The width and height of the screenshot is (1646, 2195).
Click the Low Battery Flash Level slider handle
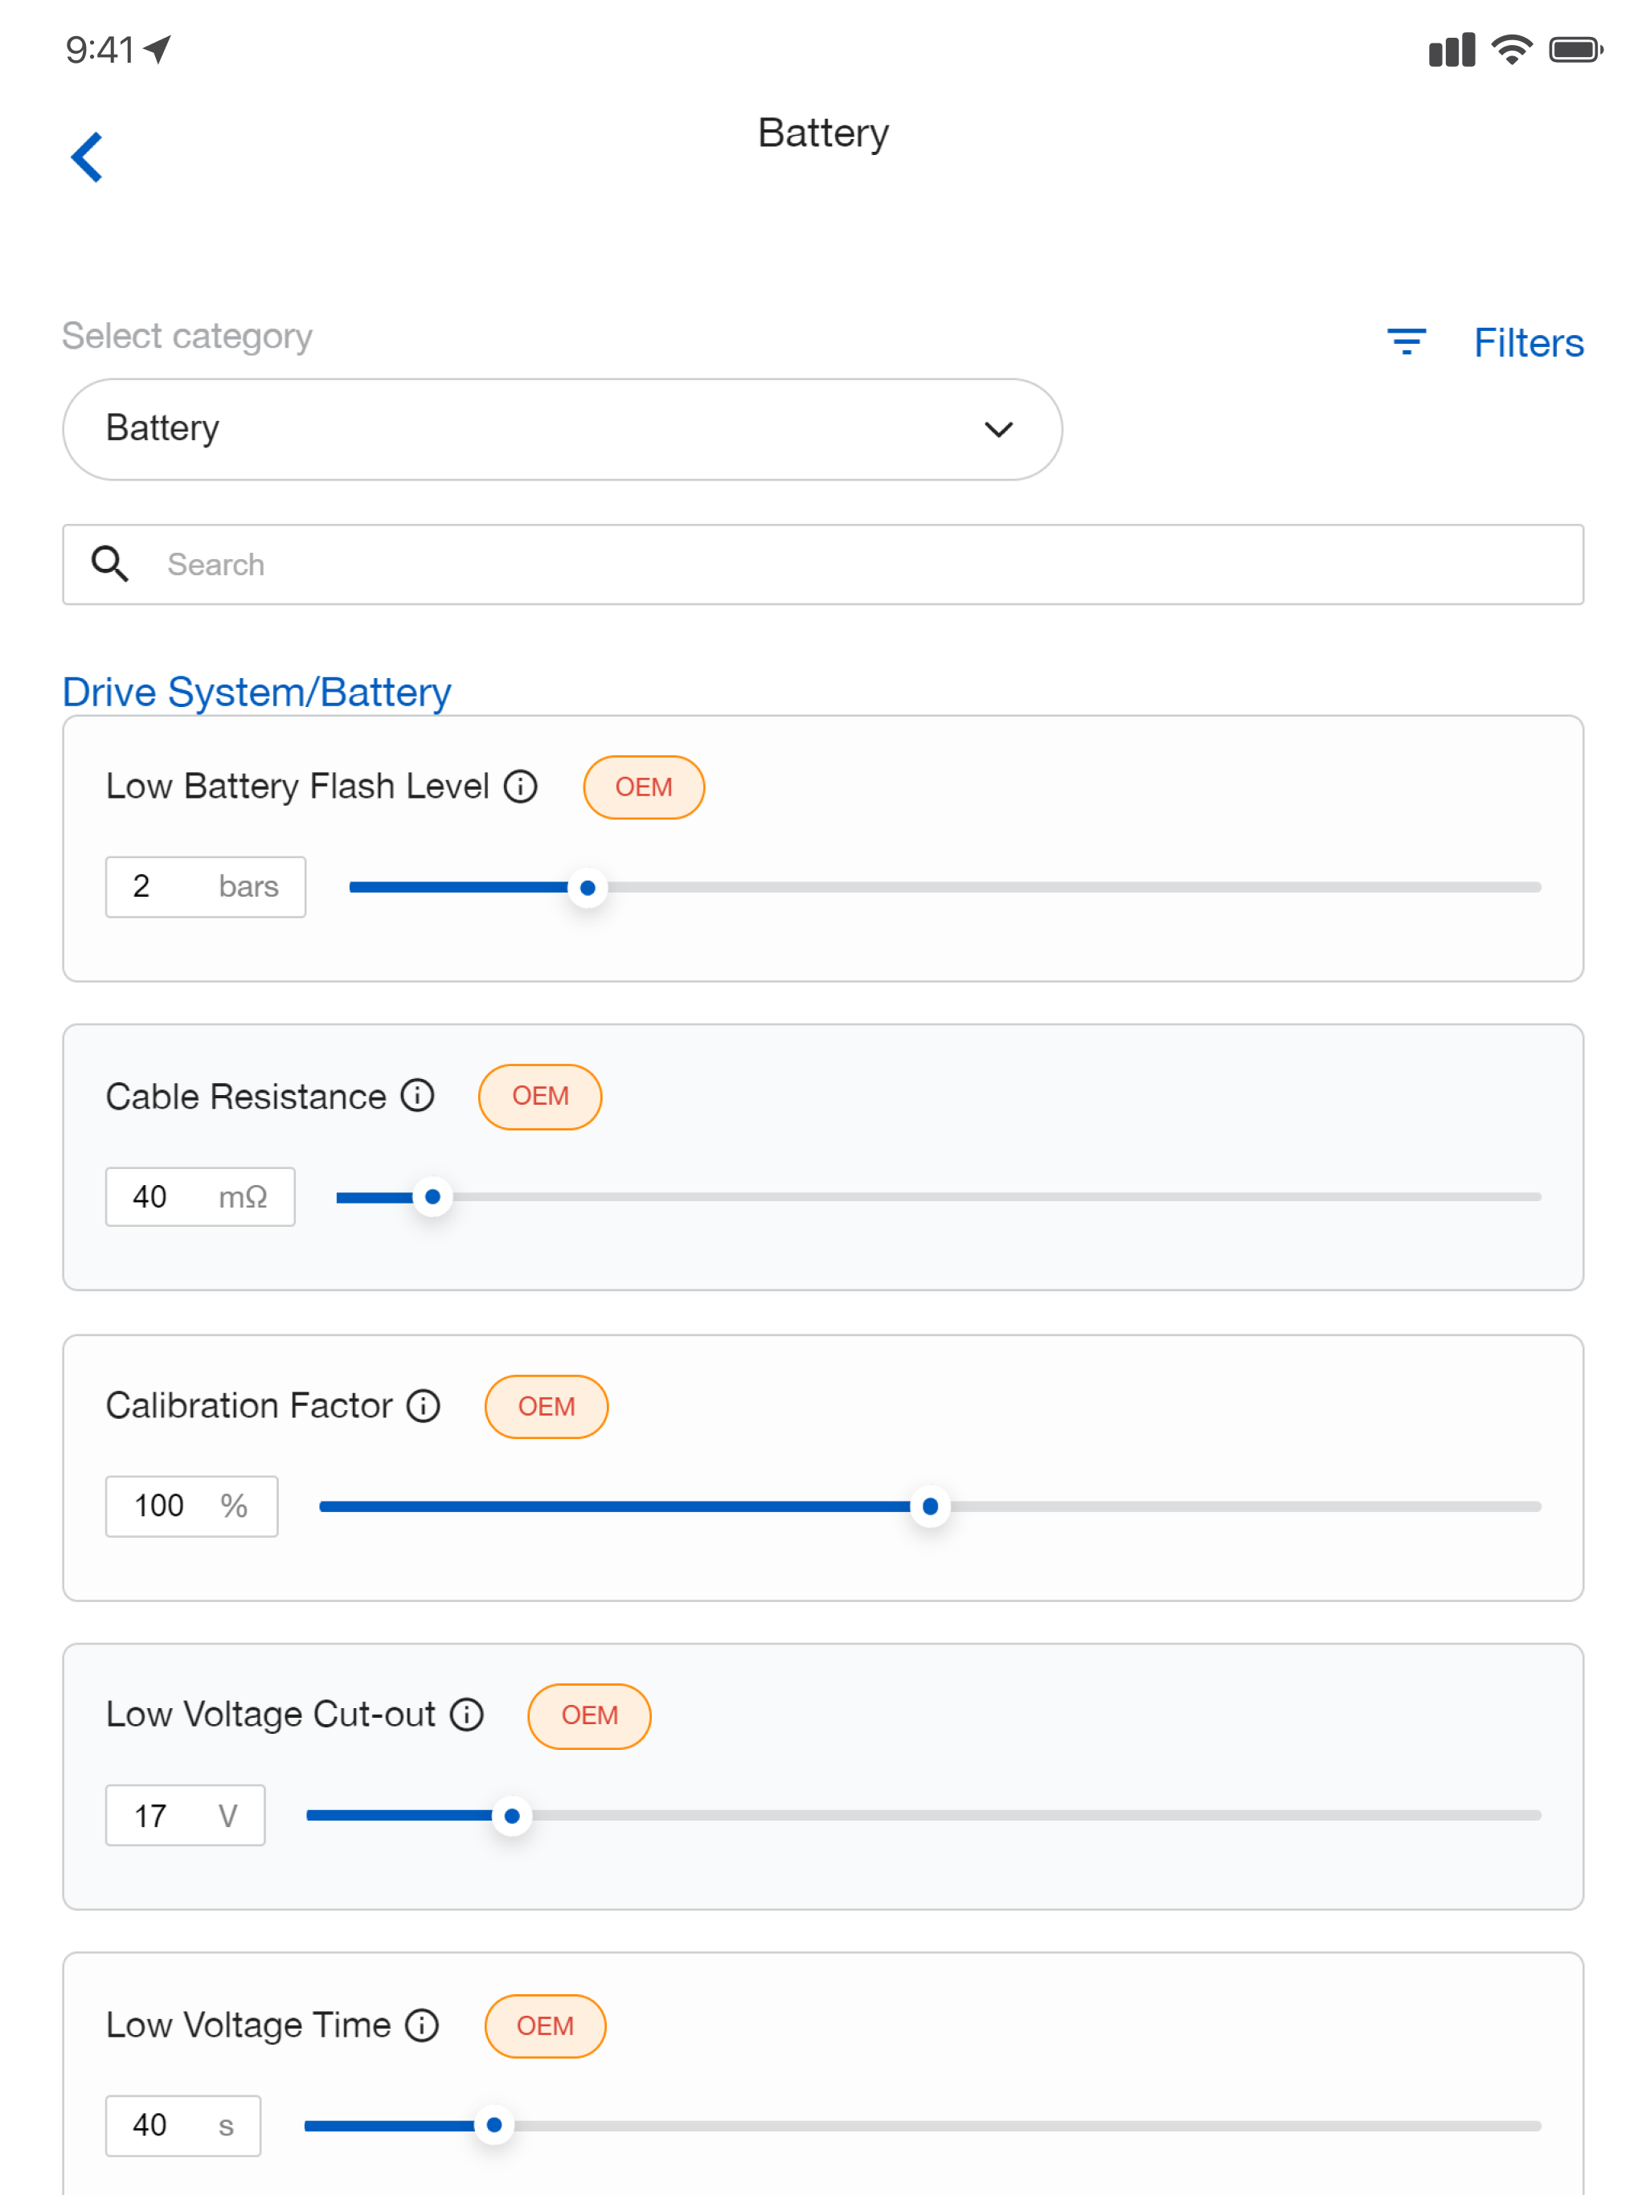[588, 887]
